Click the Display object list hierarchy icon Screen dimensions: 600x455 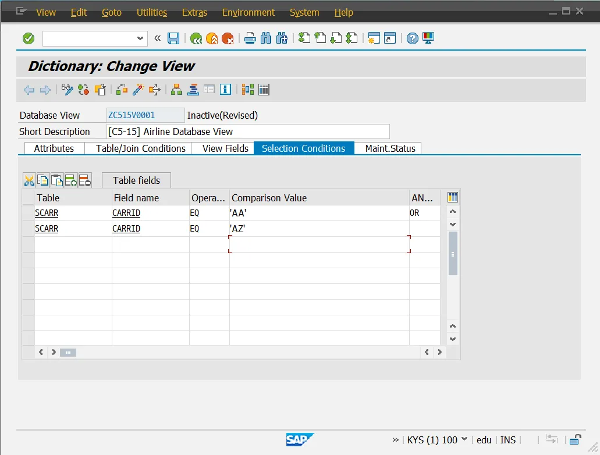click(x=176, y=90)
